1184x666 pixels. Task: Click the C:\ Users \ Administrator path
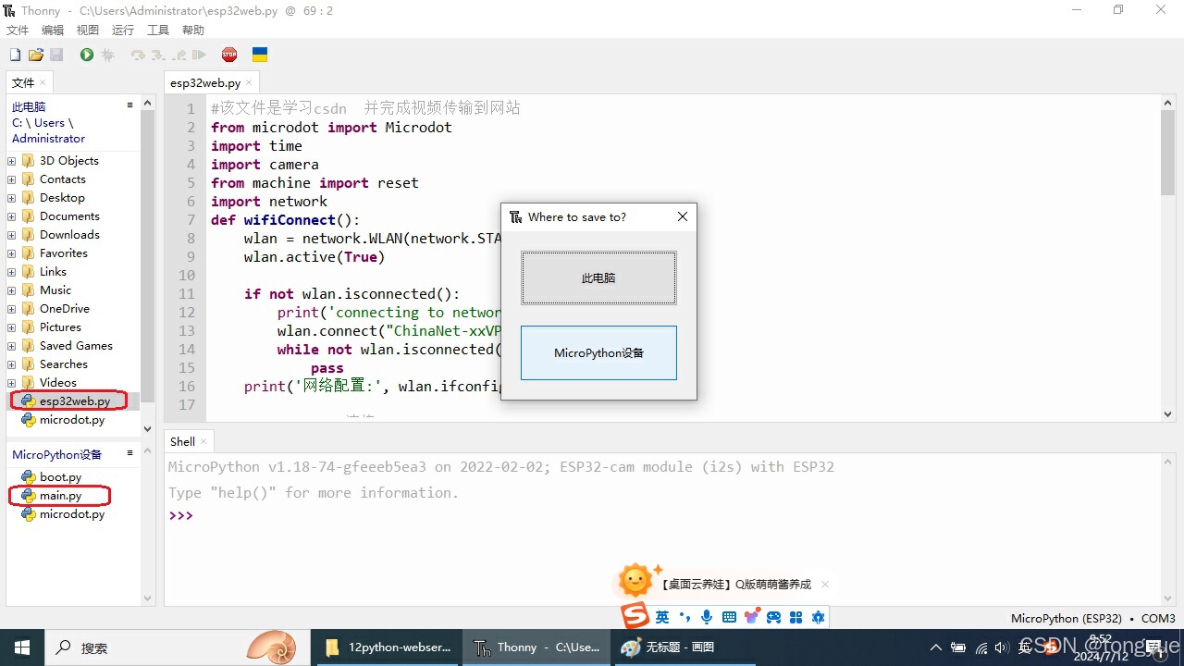(48, 130)
